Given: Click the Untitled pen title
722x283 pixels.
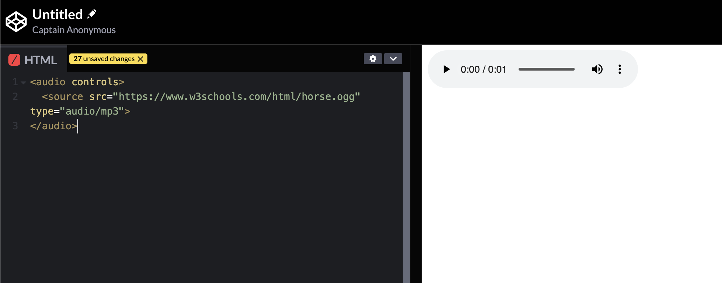Looking at the screenshot, I should click(57, 14).
